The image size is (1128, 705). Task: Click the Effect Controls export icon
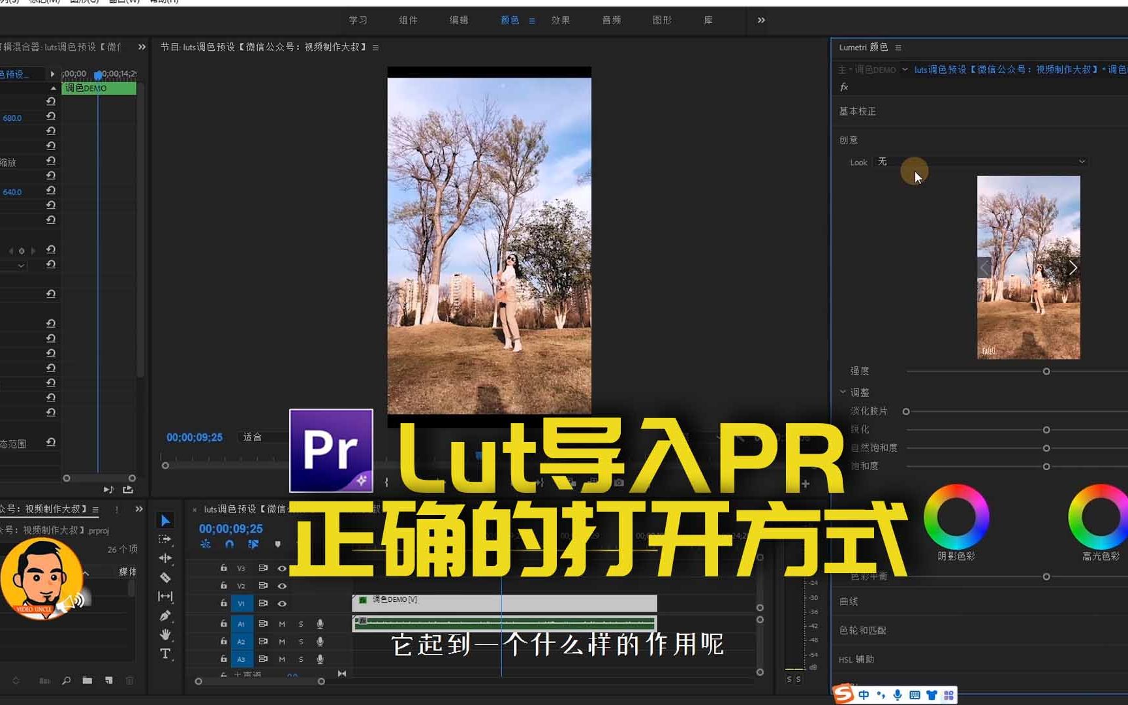[x=128, y=489]
